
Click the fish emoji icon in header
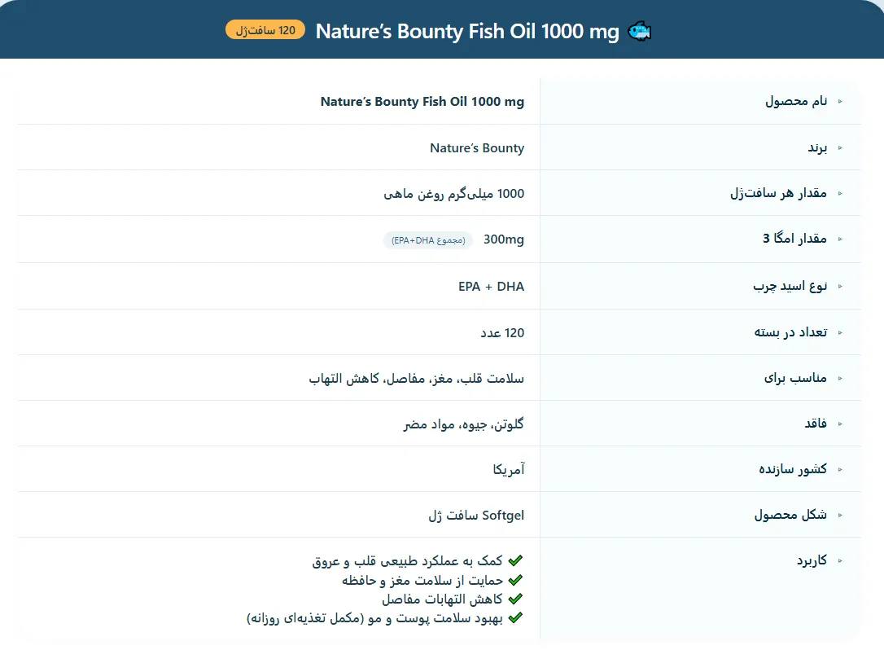pos(639,31)
